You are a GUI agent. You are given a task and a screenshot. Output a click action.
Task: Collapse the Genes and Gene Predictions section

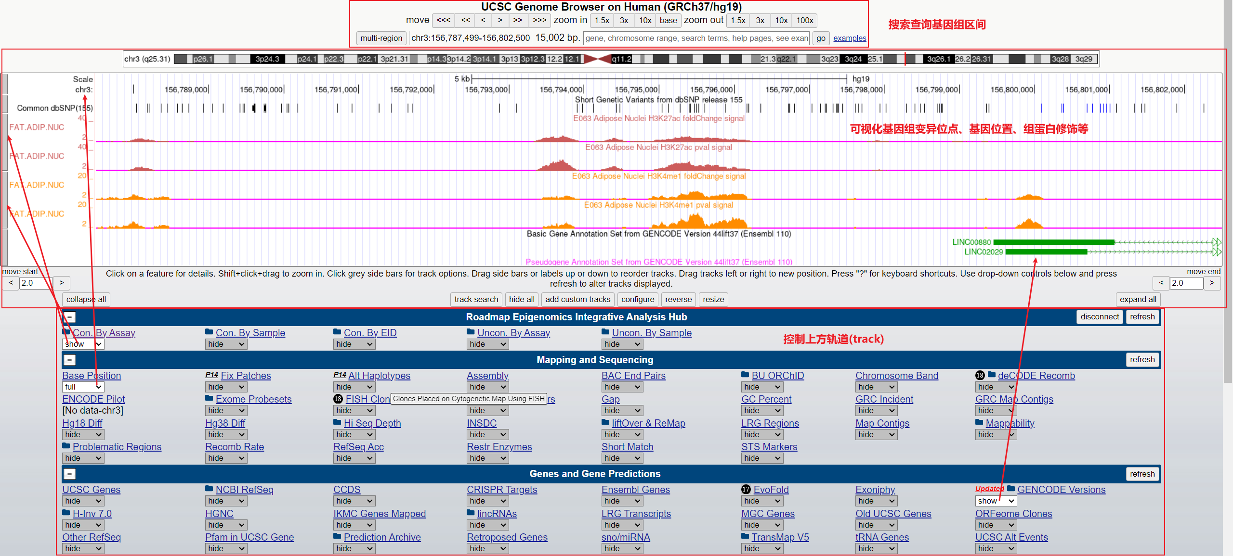[x=70, y=474]
